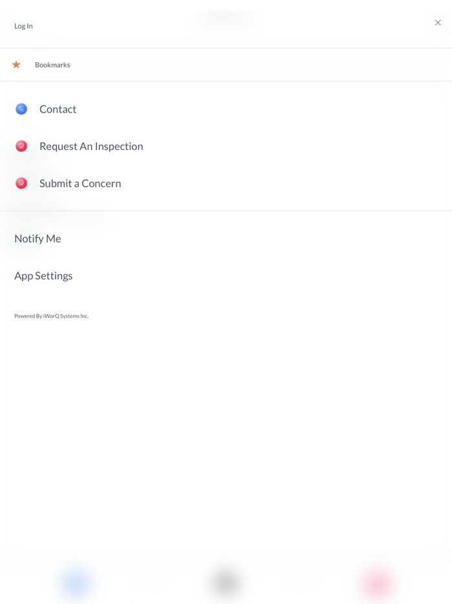Click the orange Bookmarks star icon

[16, 65]
